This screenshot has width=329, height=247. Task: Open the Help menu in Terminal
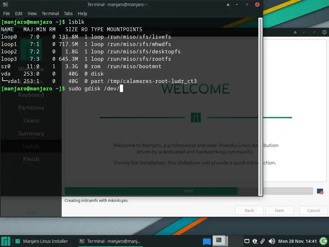[x=82, y=14]
